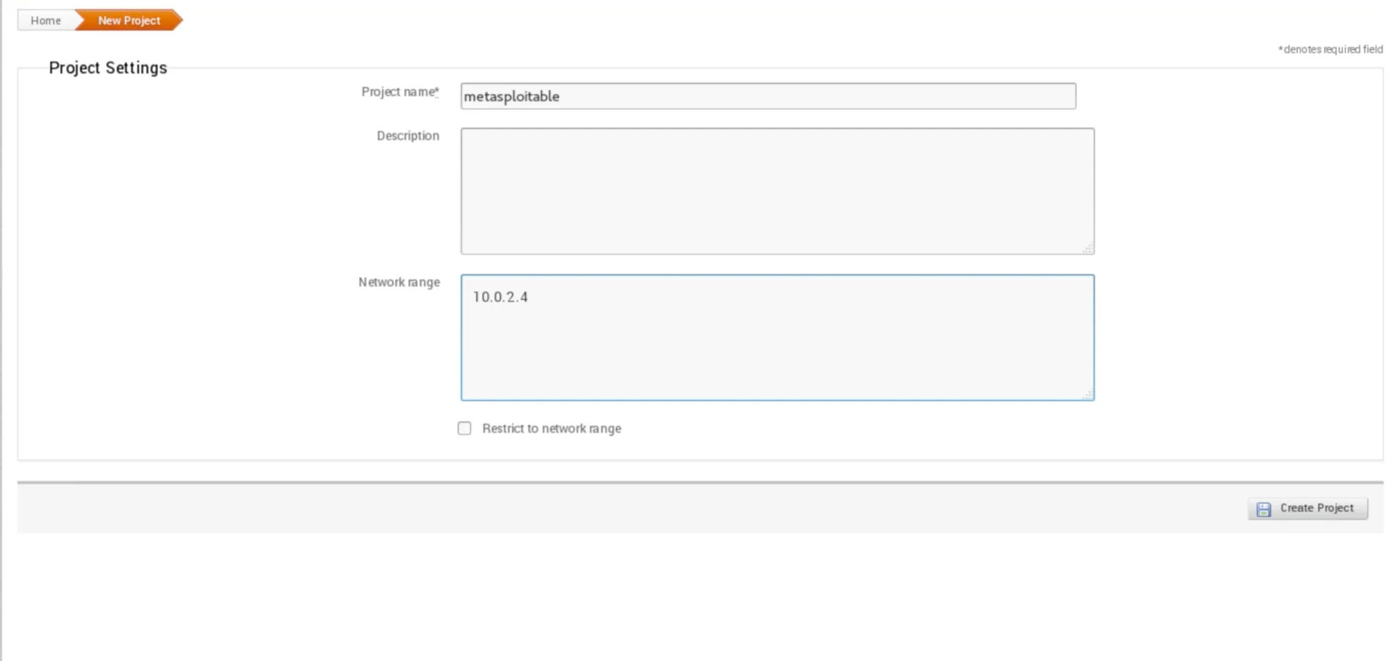Grab the Network range resize handle

pos(1088,394)
